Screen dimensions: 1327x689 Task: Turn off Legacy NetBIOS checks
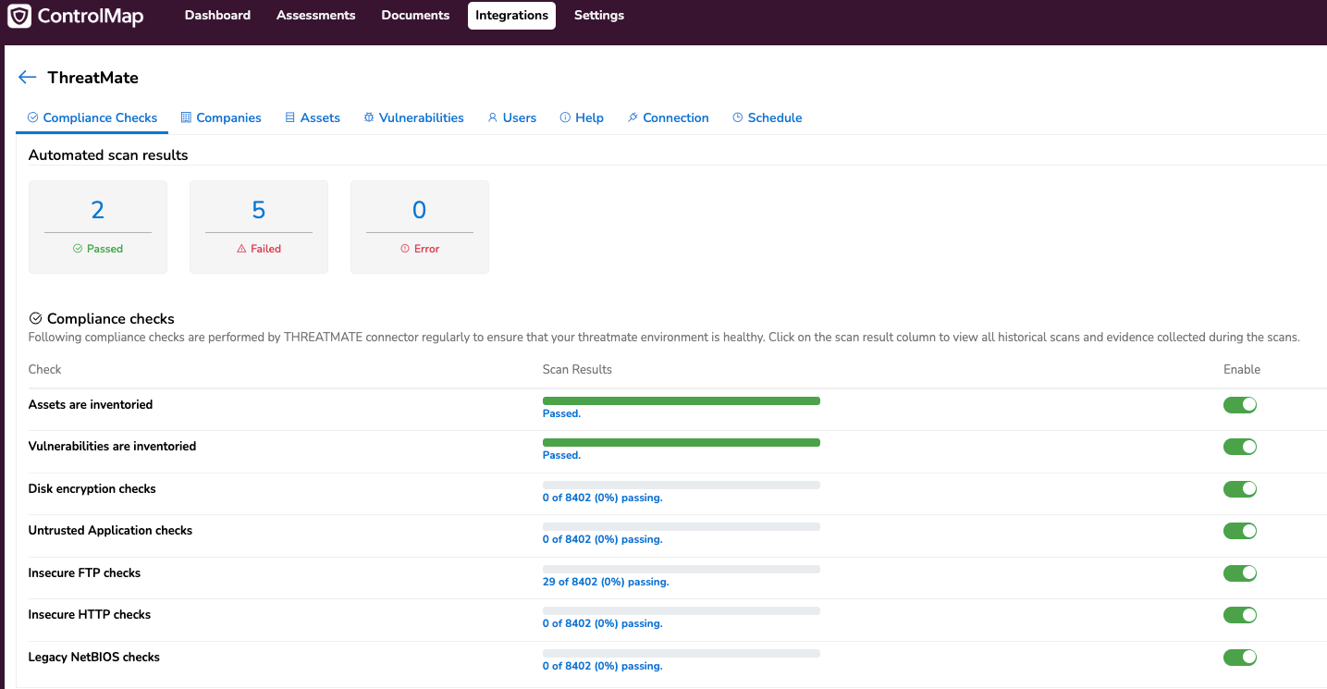[x=1240, y=658]
